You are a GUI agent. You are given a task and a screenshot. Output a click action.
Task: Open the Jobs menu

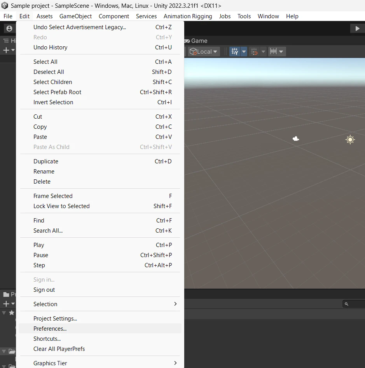click(225, 16)
